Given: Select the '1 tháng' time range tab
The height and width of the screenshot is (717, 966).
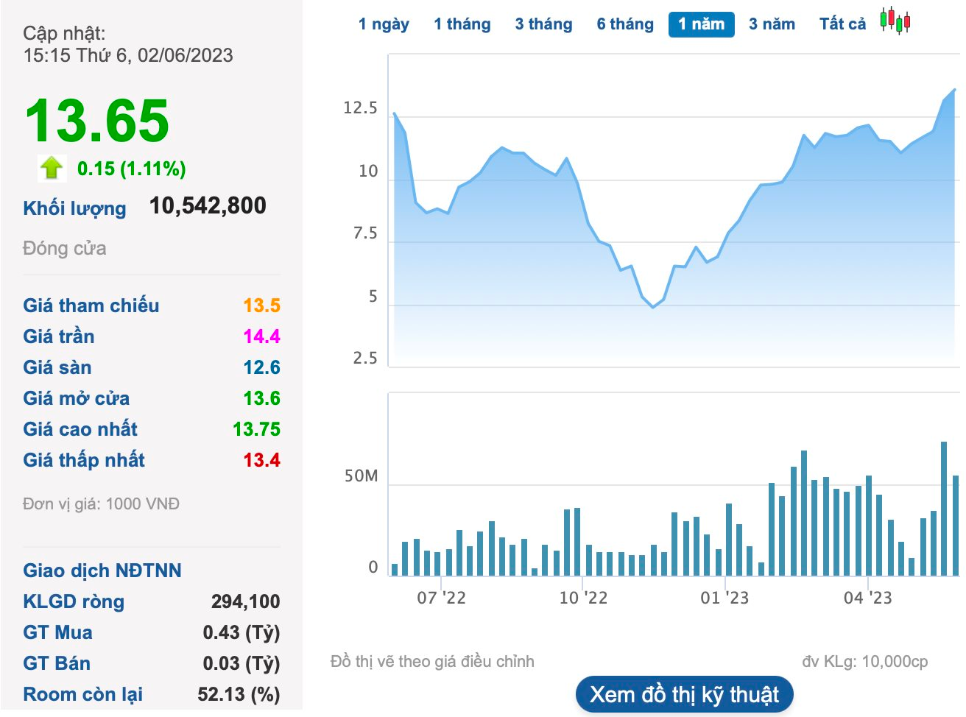Looking at the screenshot, I should click(x=462, y=24).
